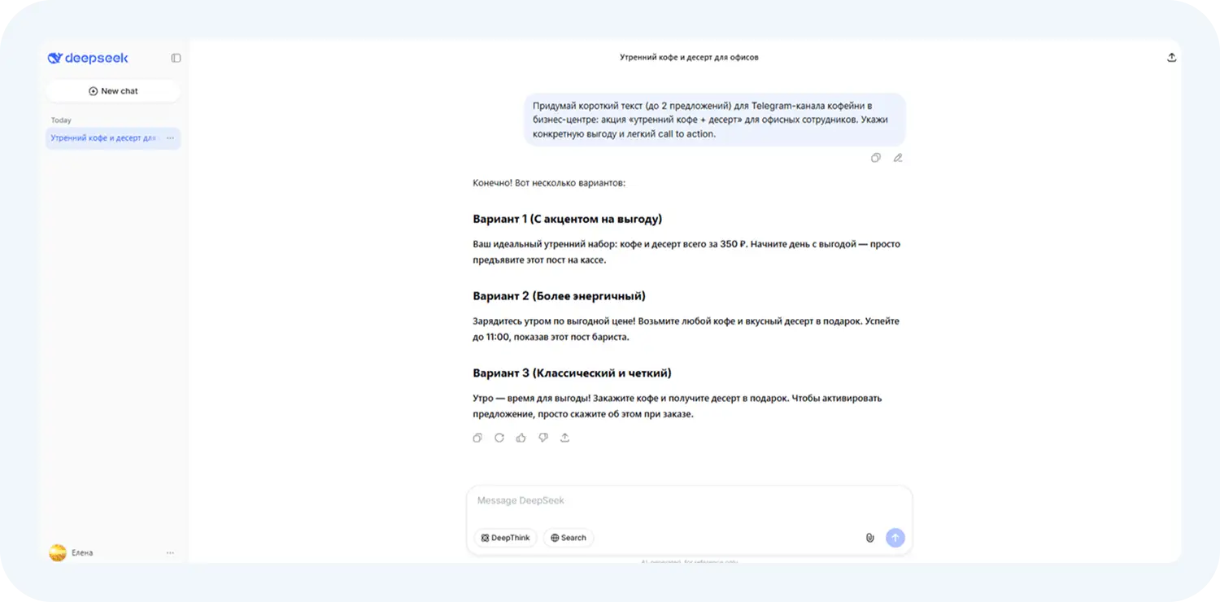The width and height of the screenshot is (1220, 602).
Task: Open sharing options in the top-right corner
Action: point(1171,57)
